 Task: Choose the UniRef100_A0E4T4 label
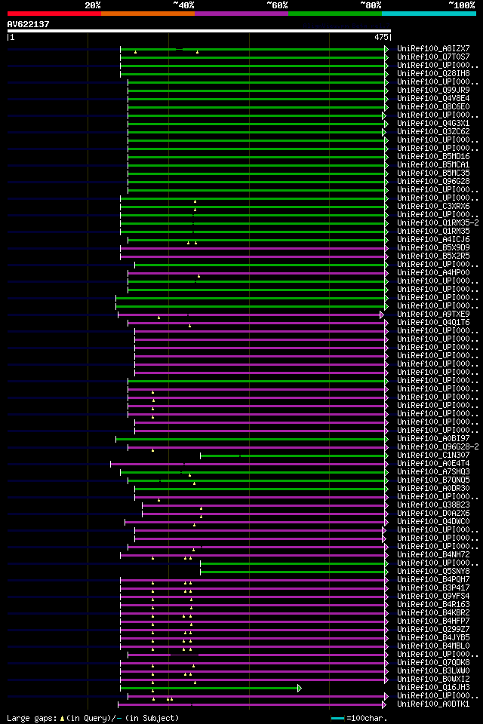click(x=433, y=464)
